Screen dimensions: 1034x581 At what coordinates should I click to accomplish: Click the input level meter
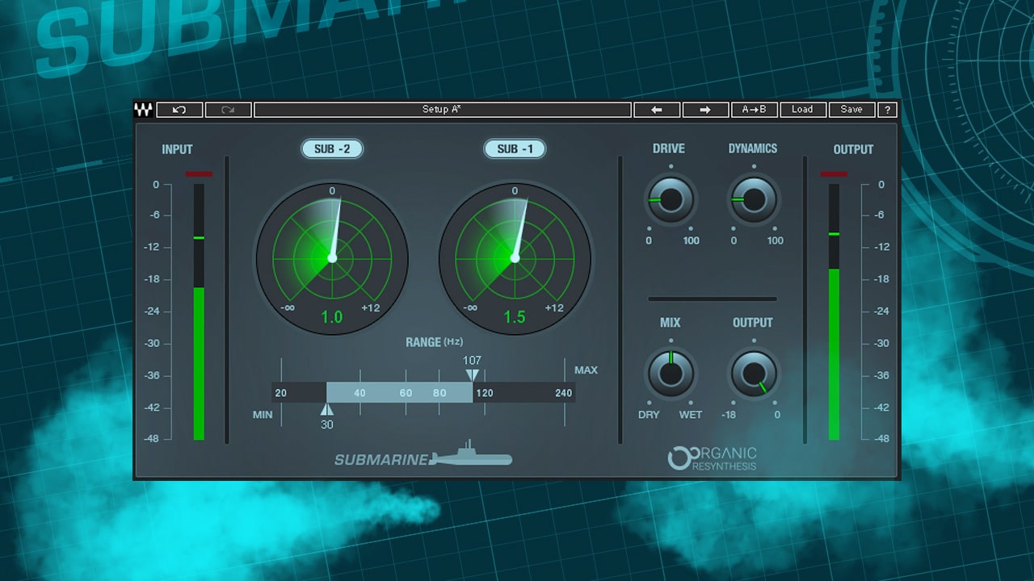(x=199, y=311)
